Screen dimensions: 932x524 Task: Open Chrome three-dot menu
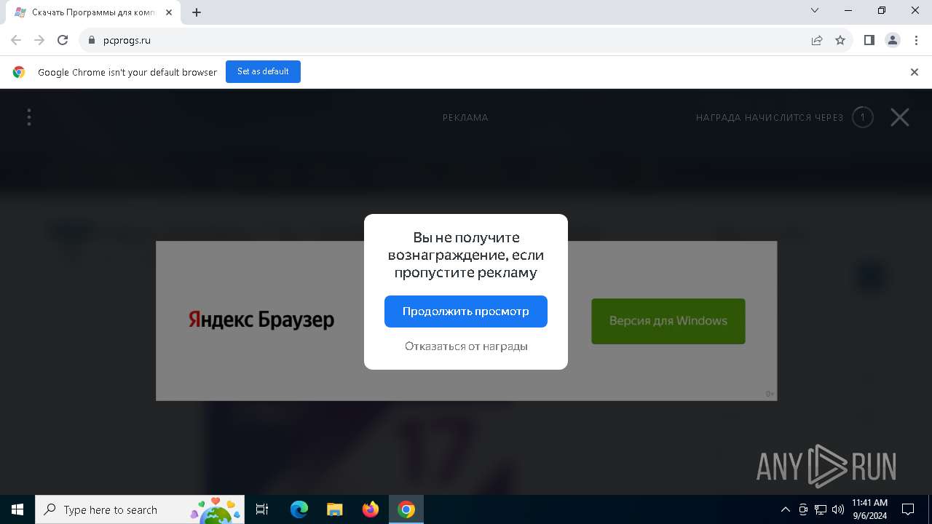click(916, 41)
